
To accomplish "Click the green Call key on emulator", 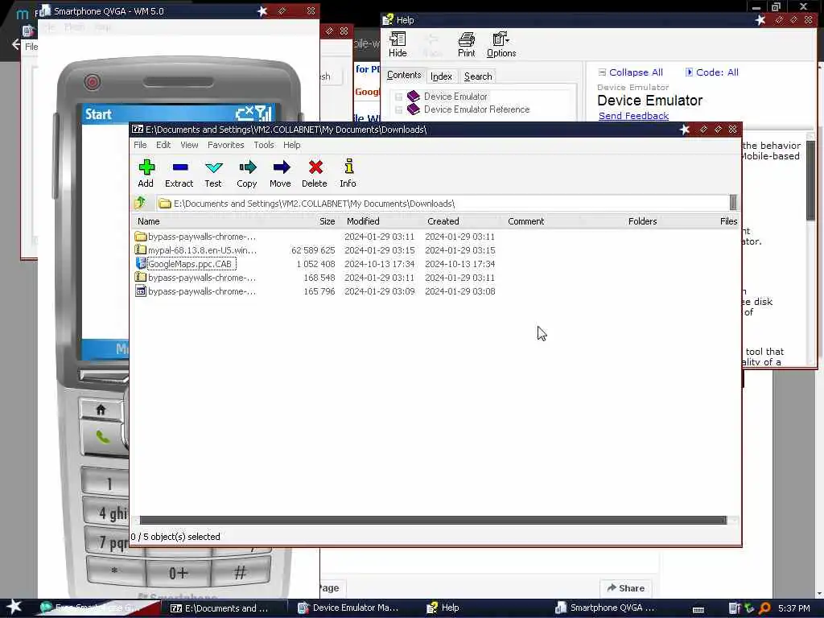I will pyautogui.click(x=103, y=437).
